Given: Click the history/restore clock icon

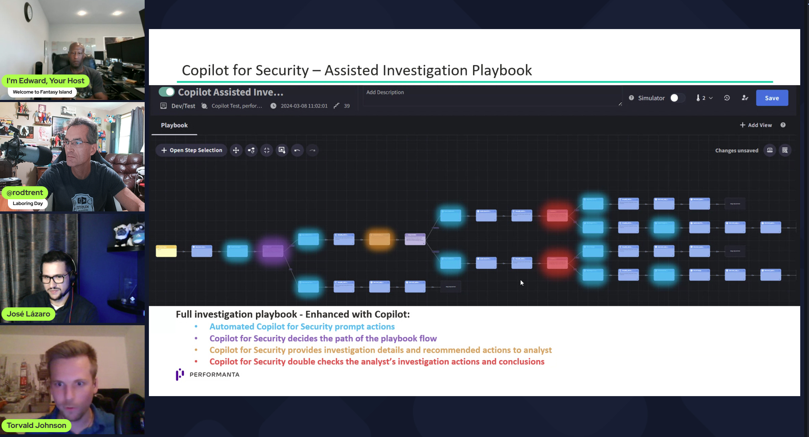Looking at the screenshot, I should click(726, 98).
